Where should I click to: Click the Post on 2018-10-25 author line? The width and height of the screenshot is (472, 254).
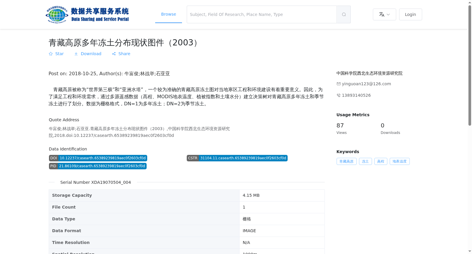click(x=109, y=74)
